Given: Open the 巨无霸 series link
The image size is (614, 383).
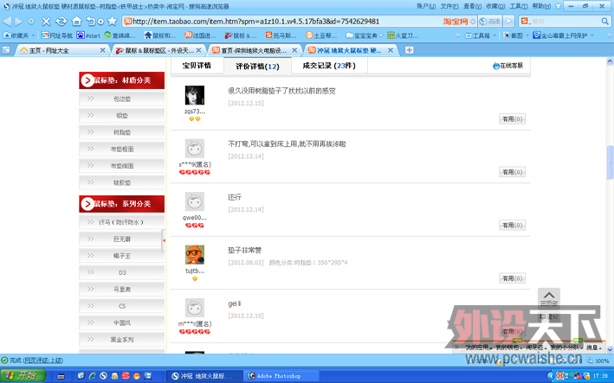Looking at the screenshot, I should (122, 239).
